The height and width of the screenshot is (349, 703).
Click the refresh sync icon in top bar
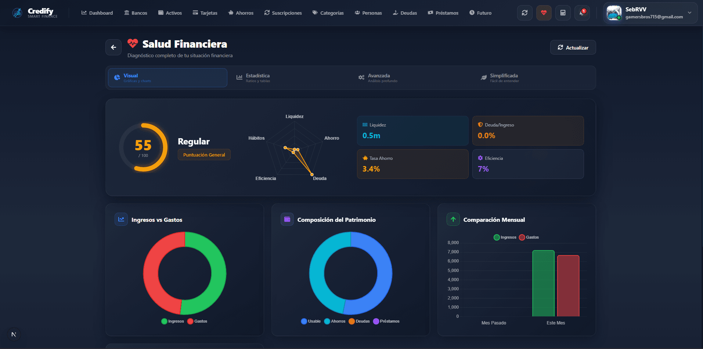(x=524, y=12)
